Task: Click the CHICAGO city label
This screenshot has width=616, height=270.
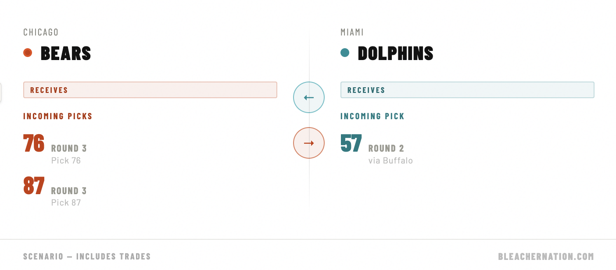Action: pos(41,32)
